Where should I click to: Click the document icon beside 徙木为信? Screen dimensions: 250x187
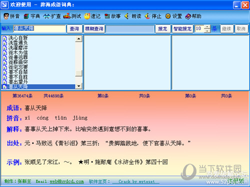4,53
